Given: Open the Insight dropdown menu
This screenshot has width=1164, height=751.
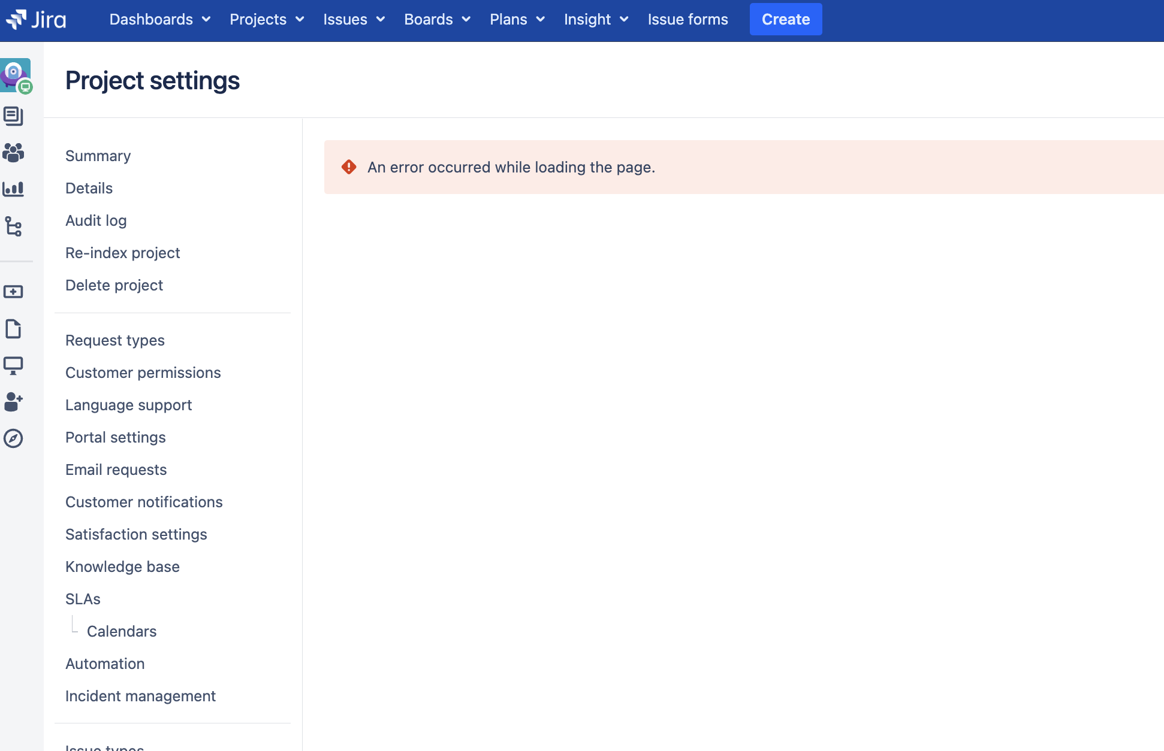Looking at the screenshot, I should point(596,19).
